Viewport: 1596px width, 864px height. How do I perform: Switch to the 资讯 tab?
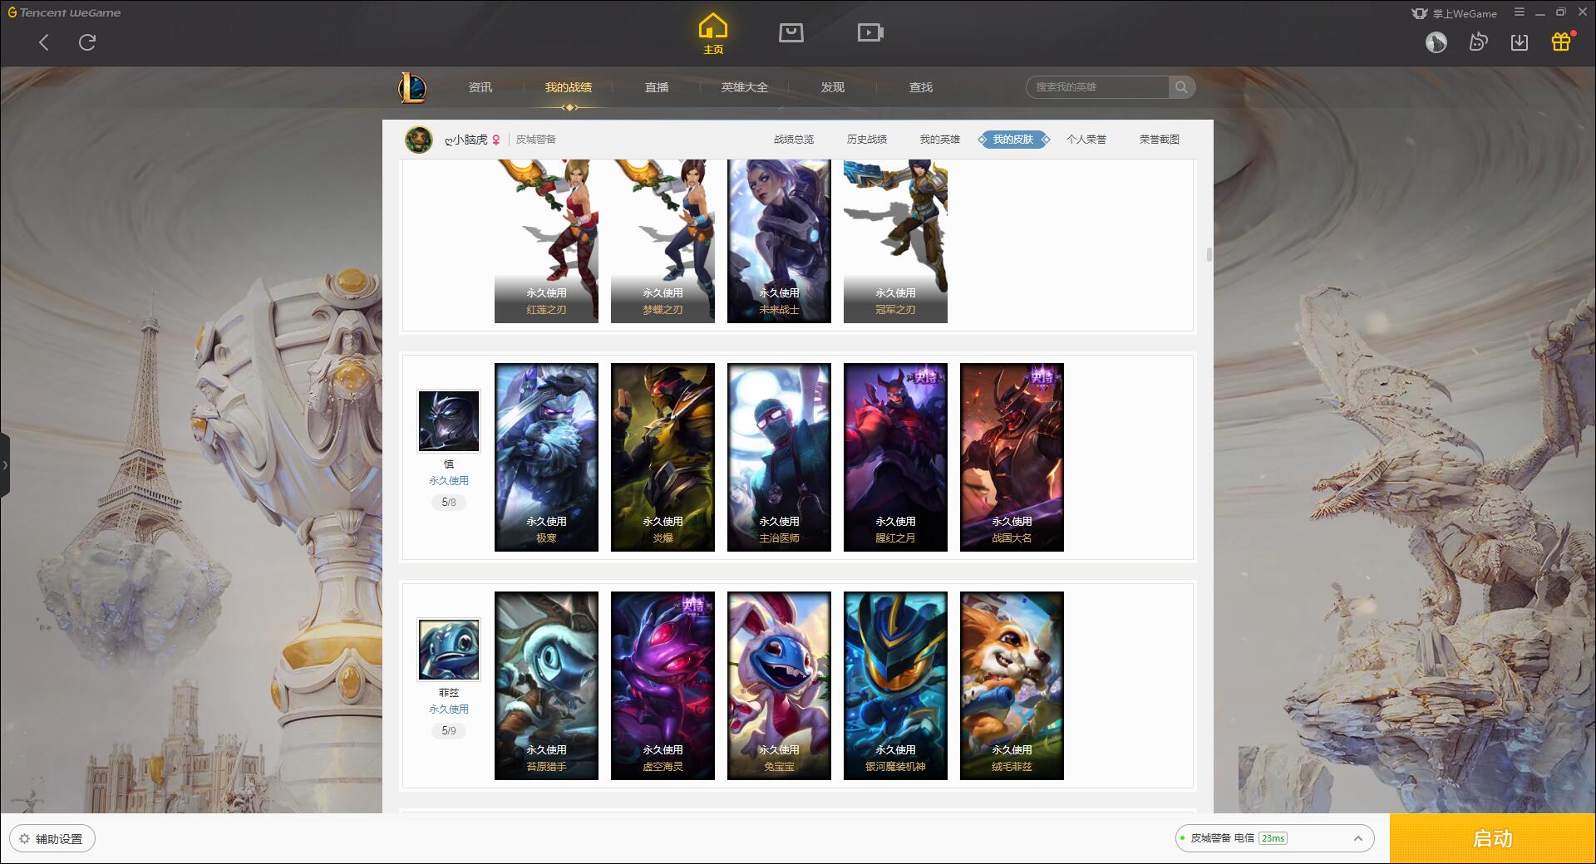[x=480, y=87]
